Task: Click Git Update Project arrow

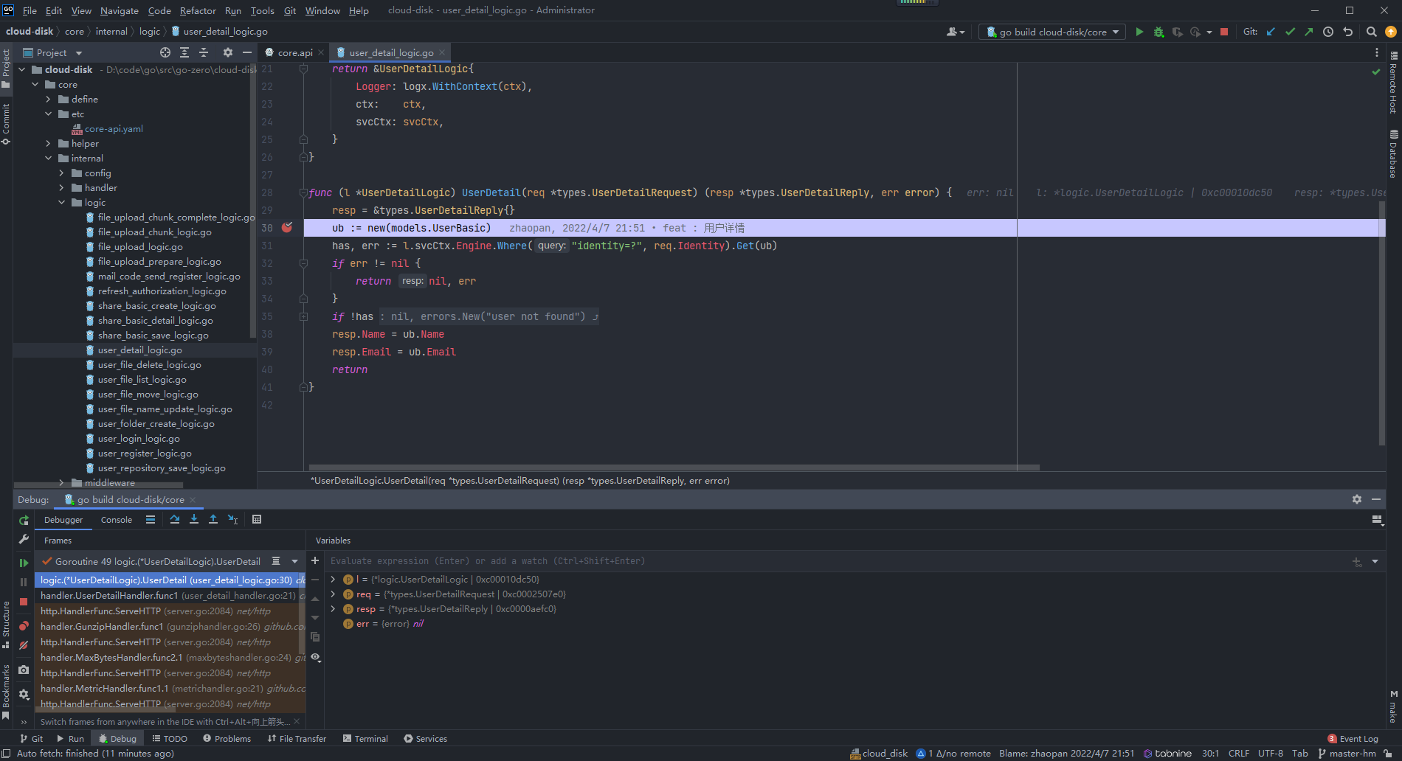Action: coord(1271,32)
